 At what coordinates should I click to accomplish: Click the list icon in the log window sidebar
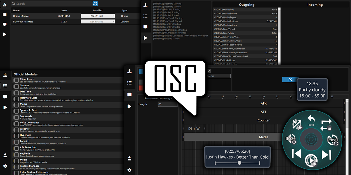(x=146, y=16)
